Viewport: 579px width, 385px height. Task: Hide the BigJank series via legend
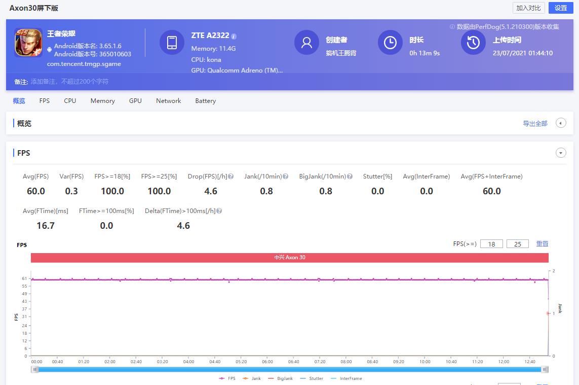(x=280, y=378)
